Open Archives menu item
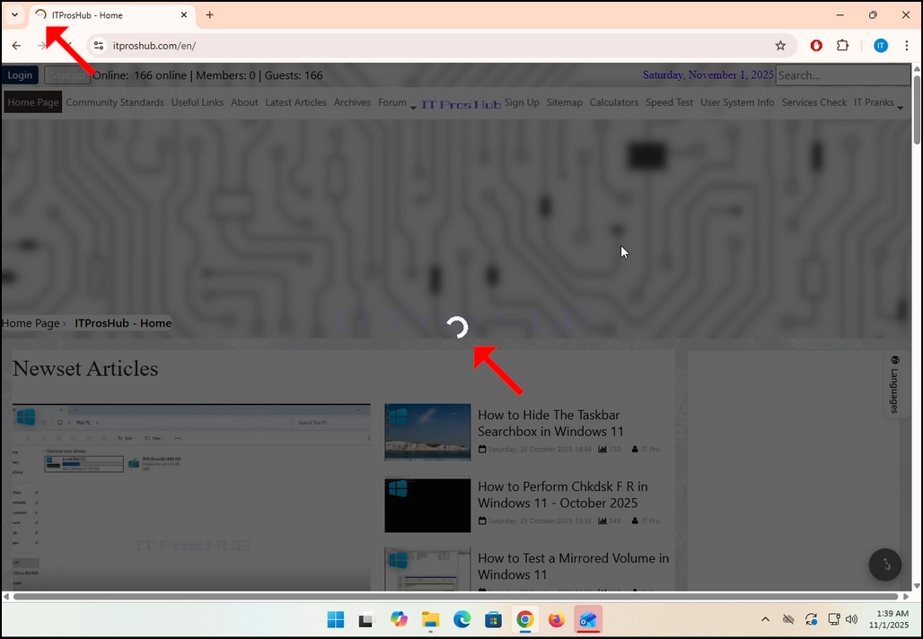The height and width of the screenshot is (639, 923). 352,102
